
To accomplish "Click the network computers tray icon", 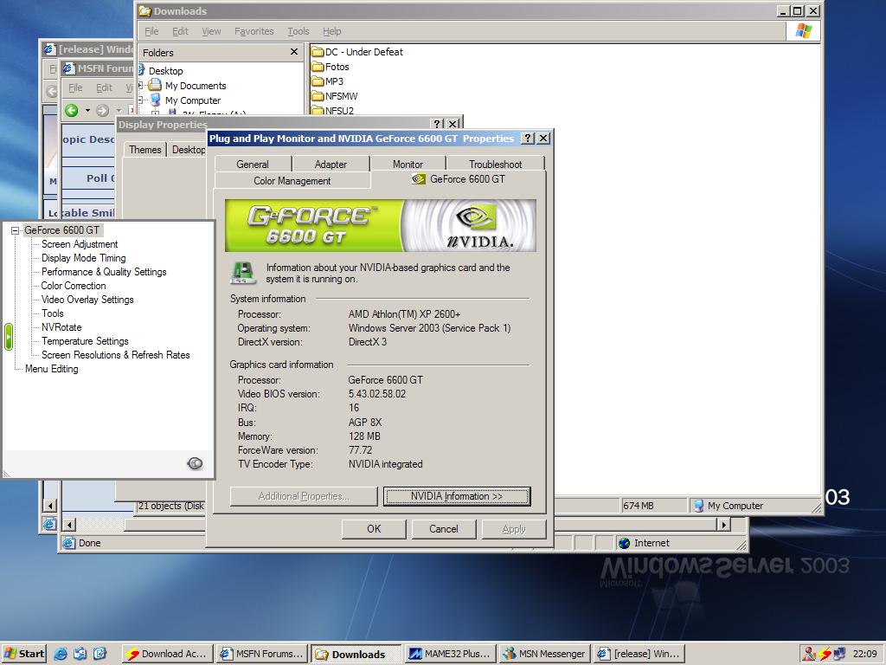I will [x=841, y=654].
